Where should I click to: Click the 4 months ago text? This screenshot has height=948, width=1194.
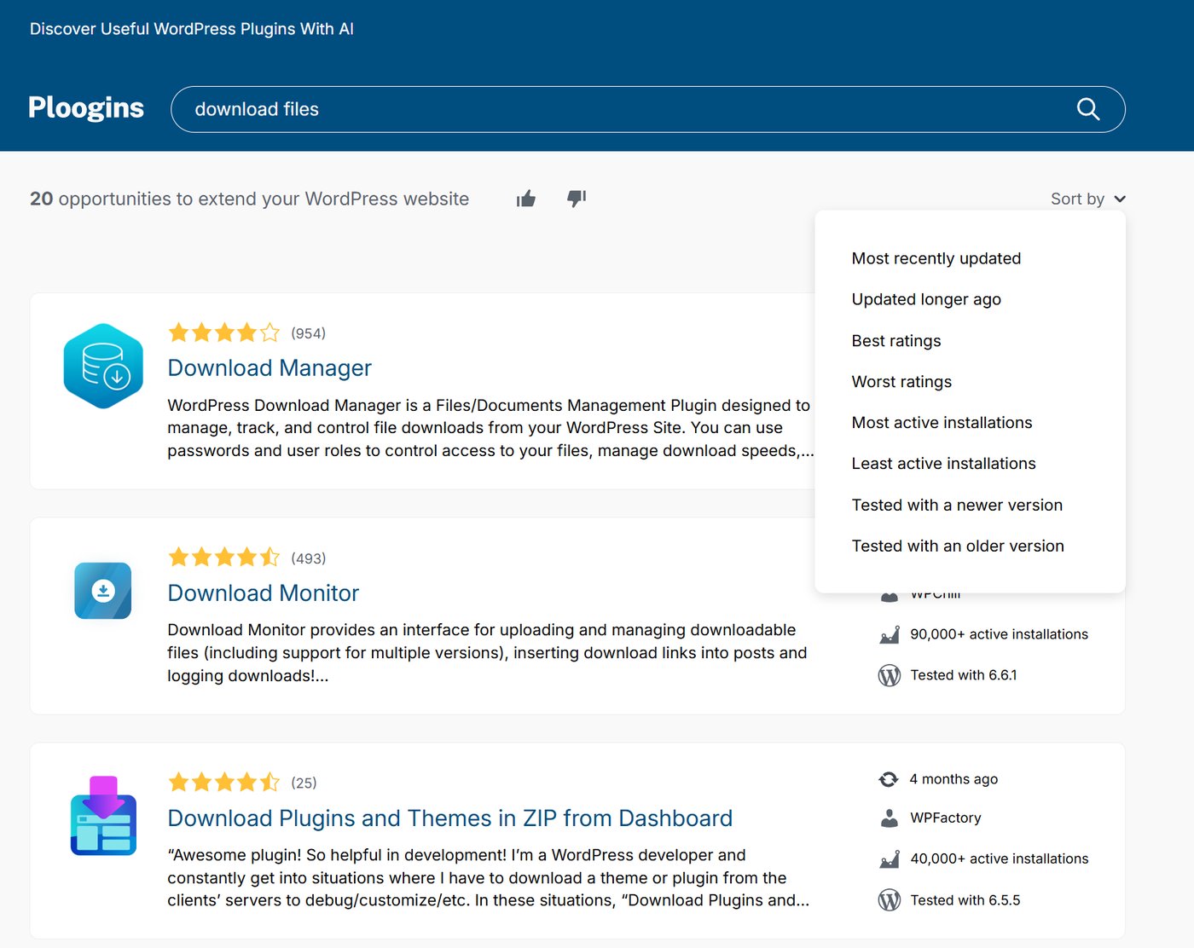953,779
